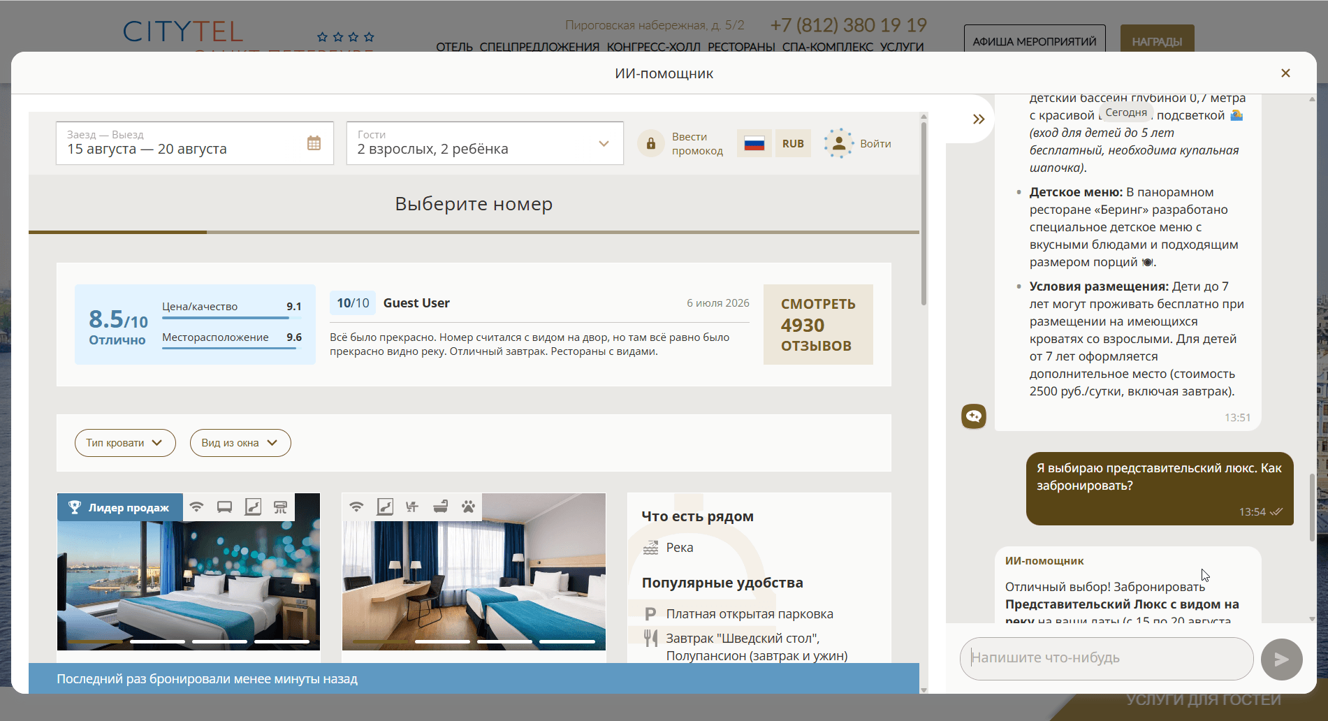
Task: Click the user login avatar icon
Action: 838,143
